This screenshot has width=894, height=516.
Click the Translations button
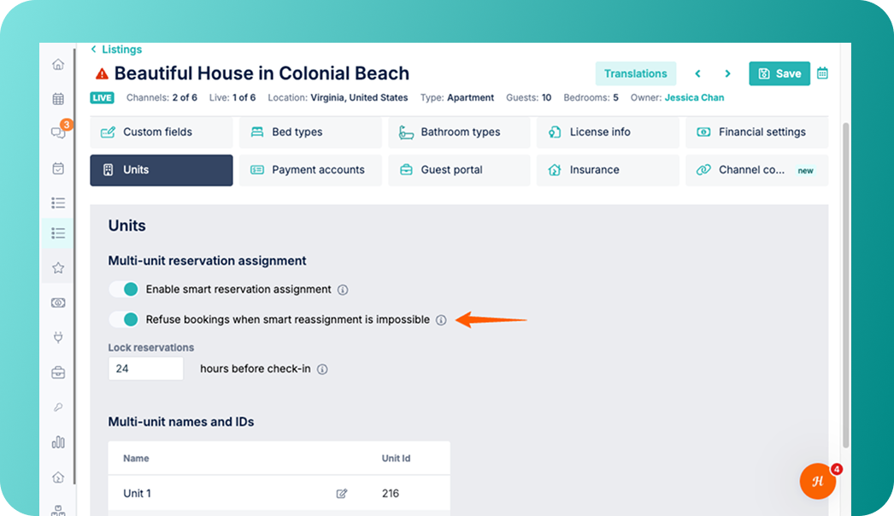[x=636, y=73]
